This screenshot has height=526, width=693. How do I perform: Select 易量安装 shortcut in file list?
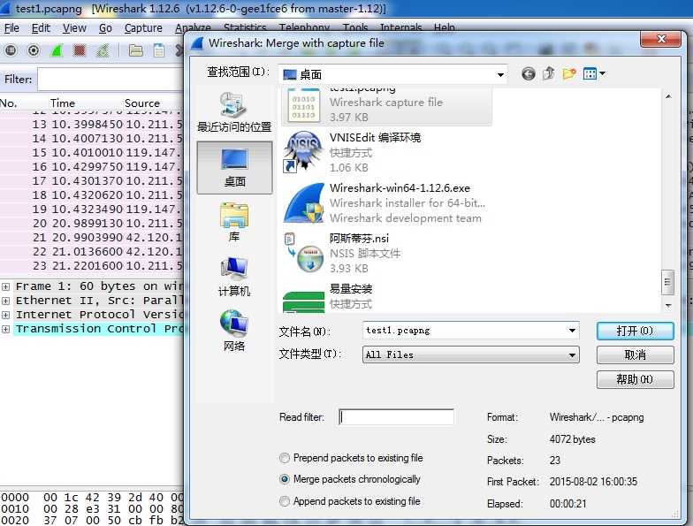386,297
